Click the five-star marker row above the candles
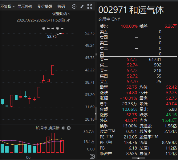Image resolution: width=178 pixels, height=160 pixels. (x=53, y=28)
